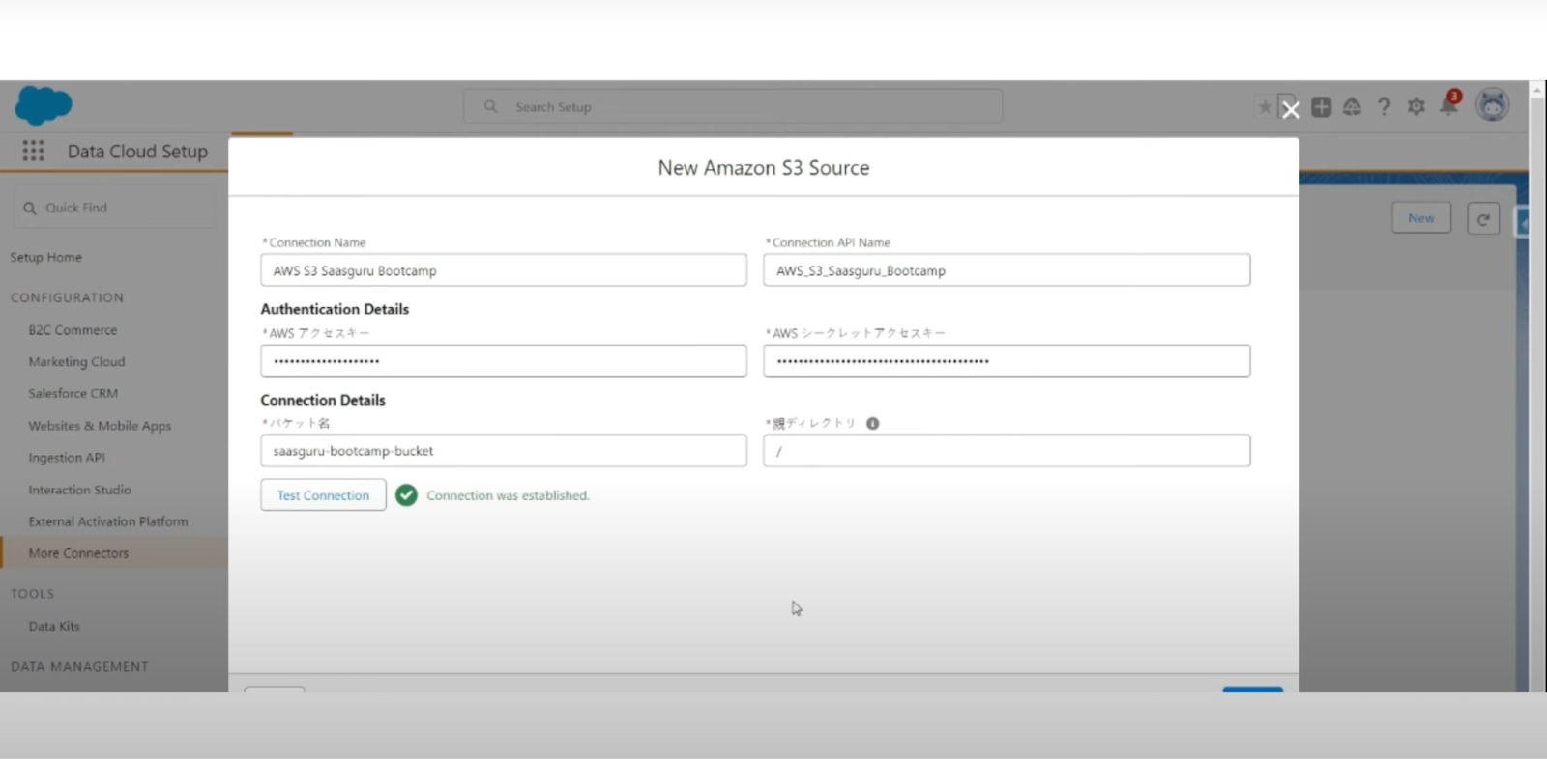Open the Setup gear menu
This screenshot has height=759, width=1547.
pos(1416,107)
